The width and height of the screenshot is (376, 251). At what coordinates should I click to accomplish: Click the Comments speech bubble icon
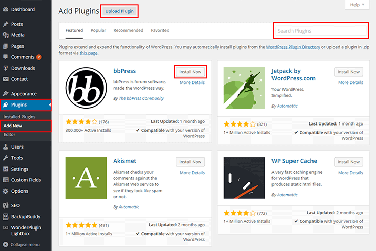[5, 57]
